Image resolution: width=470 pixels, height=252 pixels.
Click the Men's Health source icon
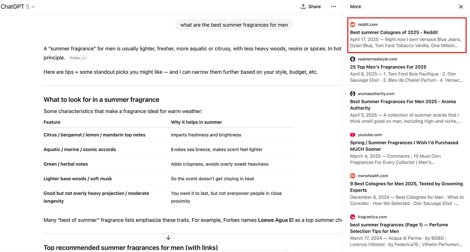pyautogui.click(x=352, y=176)
